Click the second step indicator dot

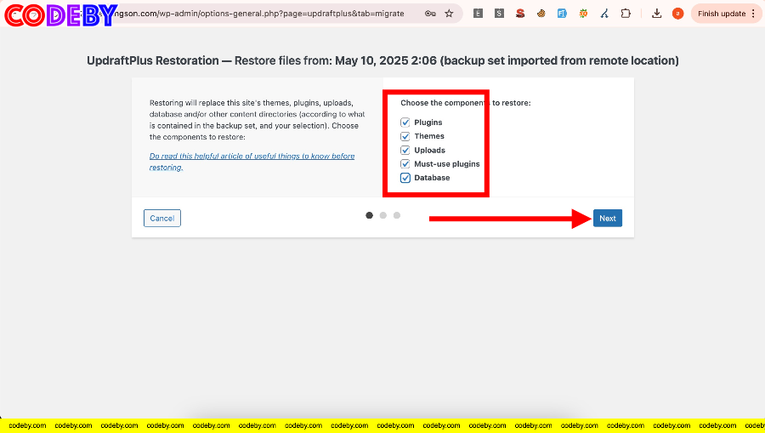[x=383, y=215]
